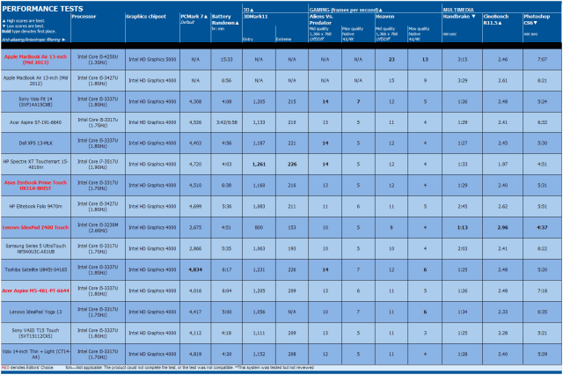Image resolution: width=563 pixels, height=375 pixels.
Task: Click the Acer Aspire M5-481-PT-6644 row name
Action: tap(35, 290)
